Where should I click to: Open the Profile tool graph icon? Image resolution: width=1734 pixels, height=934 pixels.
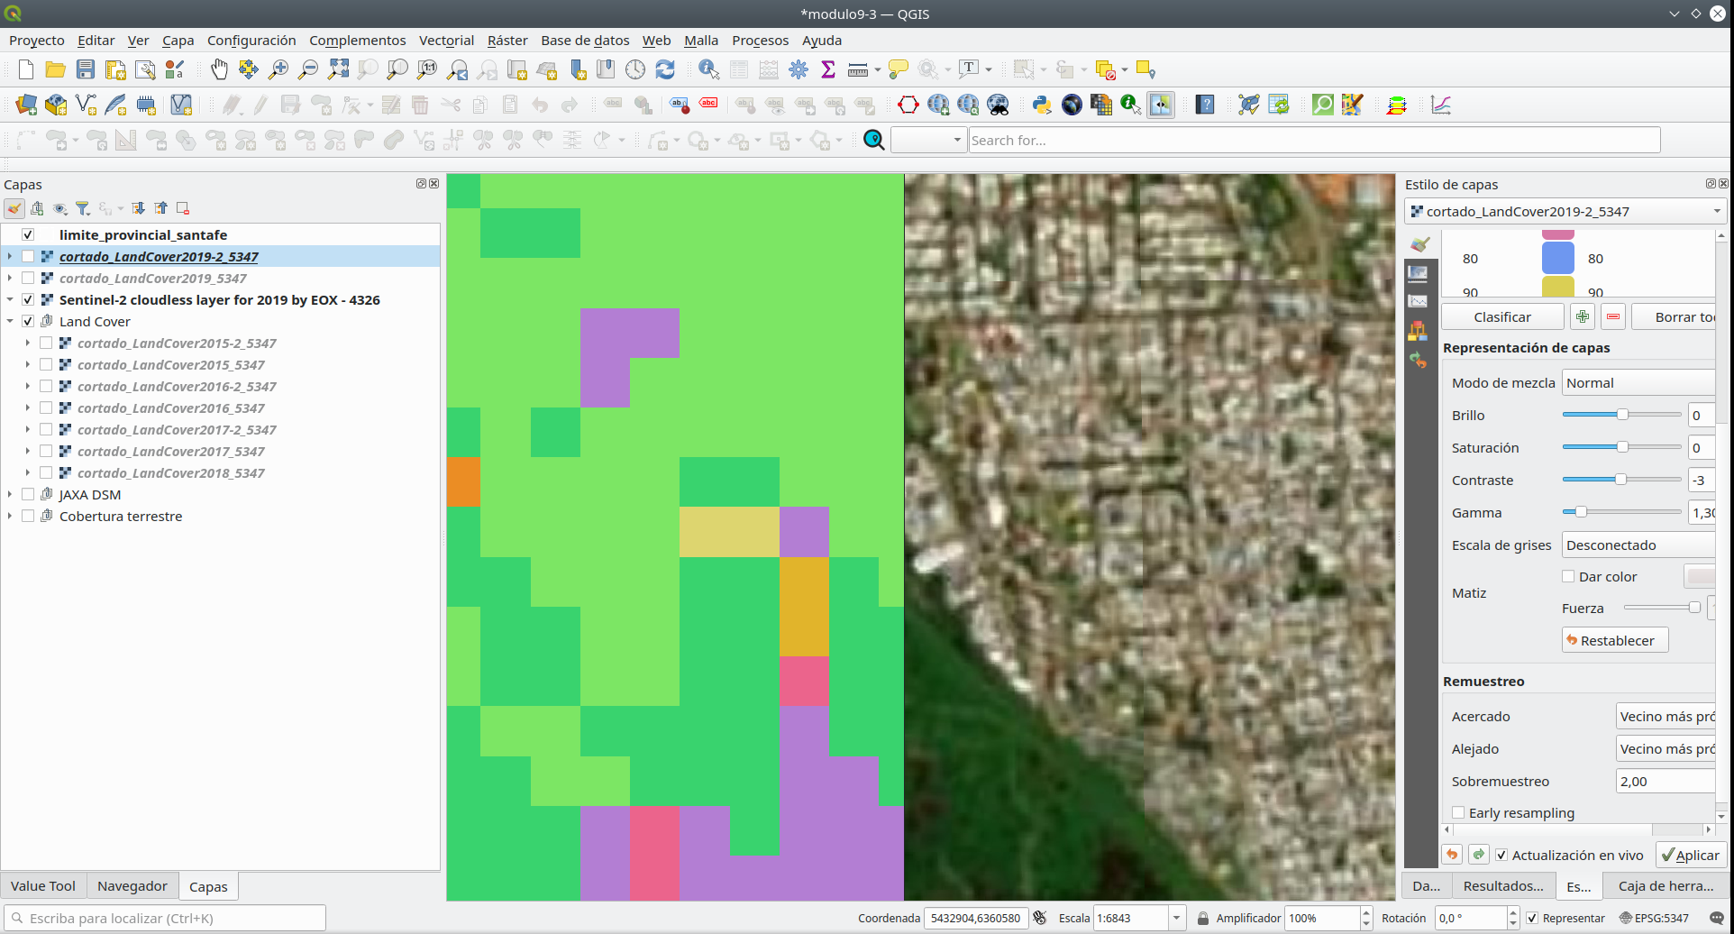pyautogui.click(x=1441, y=105)
